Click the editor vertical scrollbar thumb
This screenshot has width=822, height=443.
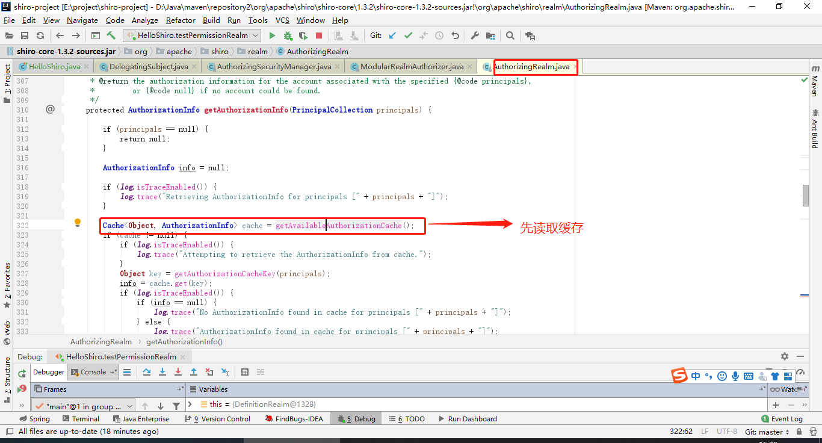[805, 195]
